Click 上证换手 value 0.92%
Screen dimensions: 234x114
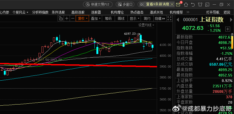point(226,81)
